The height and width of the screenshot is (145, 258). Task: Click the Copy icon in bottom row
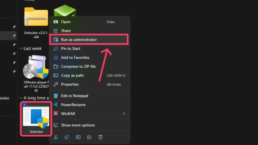pos(67,137)
